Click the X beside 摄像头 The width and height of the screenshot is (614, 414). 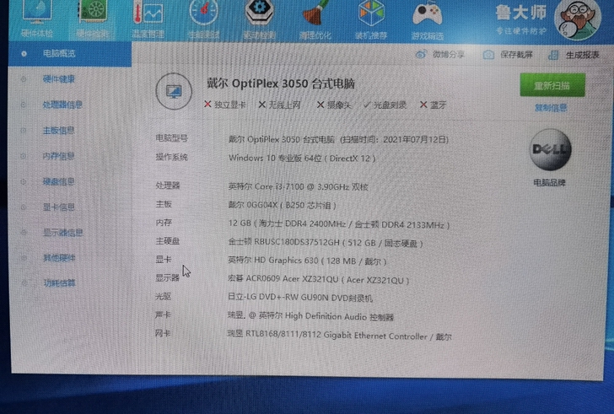pos(320,105)
